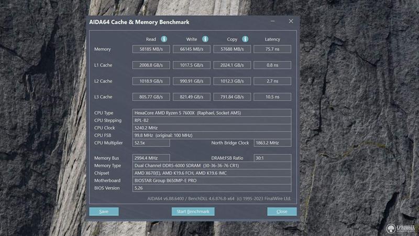Click the L2 Cache latency 2.7 ns
Screen dimensions: 419x236
coord(272,81)
